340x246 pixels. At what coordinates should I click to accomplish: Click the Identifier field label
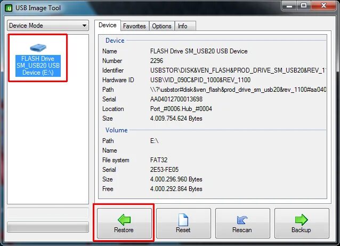tap(113, 70)
